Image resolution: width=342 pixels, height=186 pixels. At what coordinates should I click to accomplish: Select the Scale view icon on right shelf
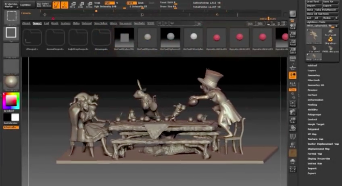(x=292, y=120)
